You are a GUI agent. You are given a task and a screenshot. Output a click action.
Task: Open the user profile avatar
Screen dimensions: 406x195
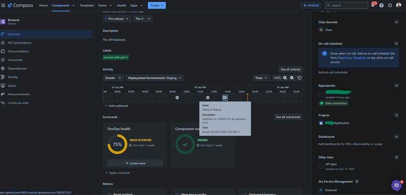pyautogui.click(x=399, y=5)
